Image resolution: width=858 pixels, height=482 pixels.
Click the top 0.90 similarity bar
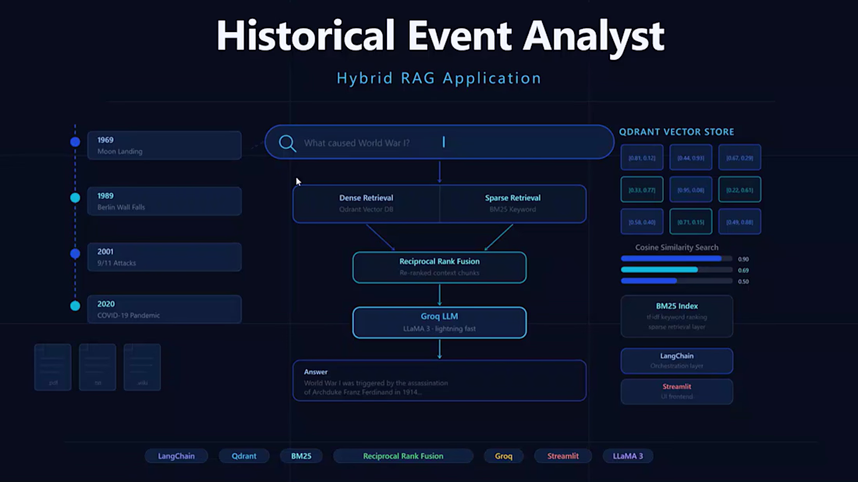(677, 259)
